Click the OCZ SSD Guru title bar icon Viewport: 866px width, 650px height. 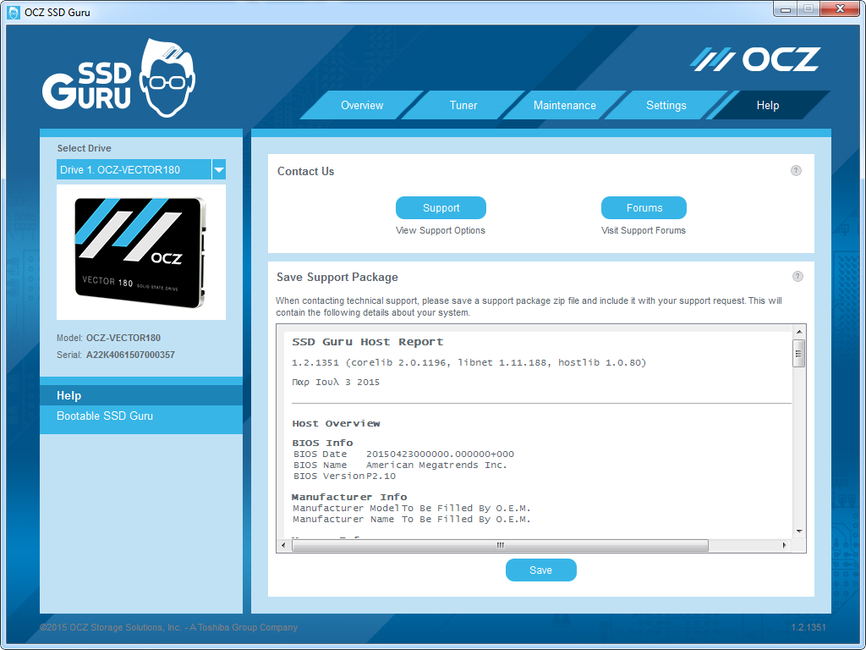coord(14,12)
